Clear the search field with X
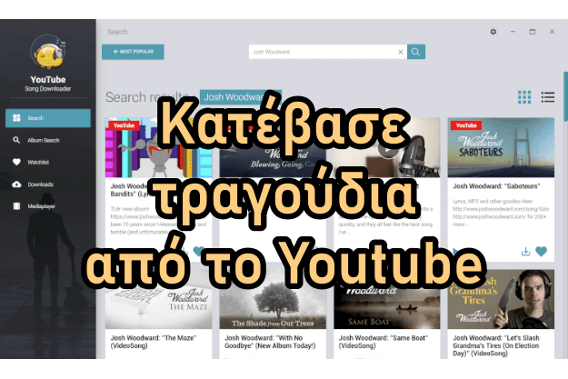The image size is (568, 379). 400,52
